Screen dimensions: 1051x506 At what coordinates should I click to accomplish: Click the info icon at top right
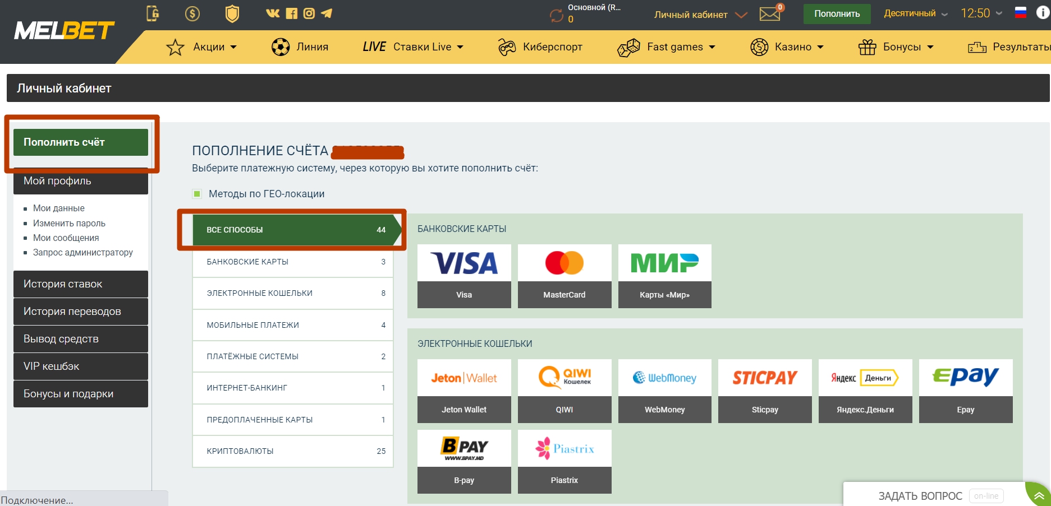(x=1043, y=12)
